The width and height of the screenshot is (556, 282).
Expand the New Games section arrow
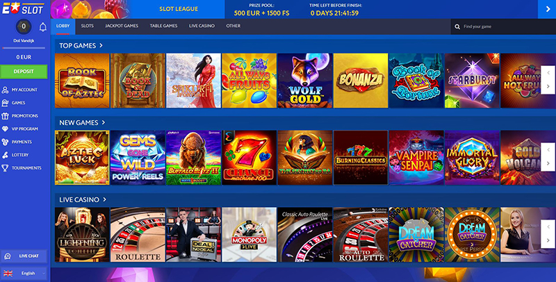[x=104, y=122]
